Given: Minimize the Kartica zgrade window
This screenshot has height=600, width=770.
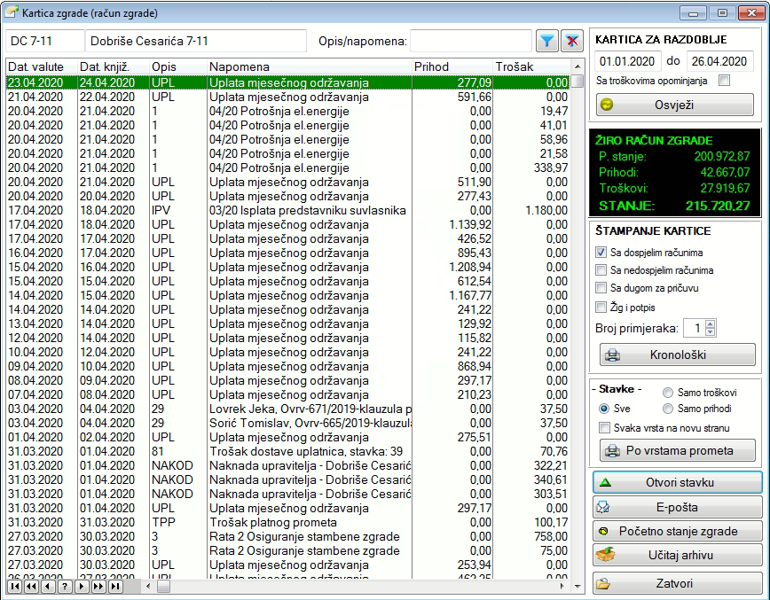Looking at the screenshot, I should (x=694, y=12).
